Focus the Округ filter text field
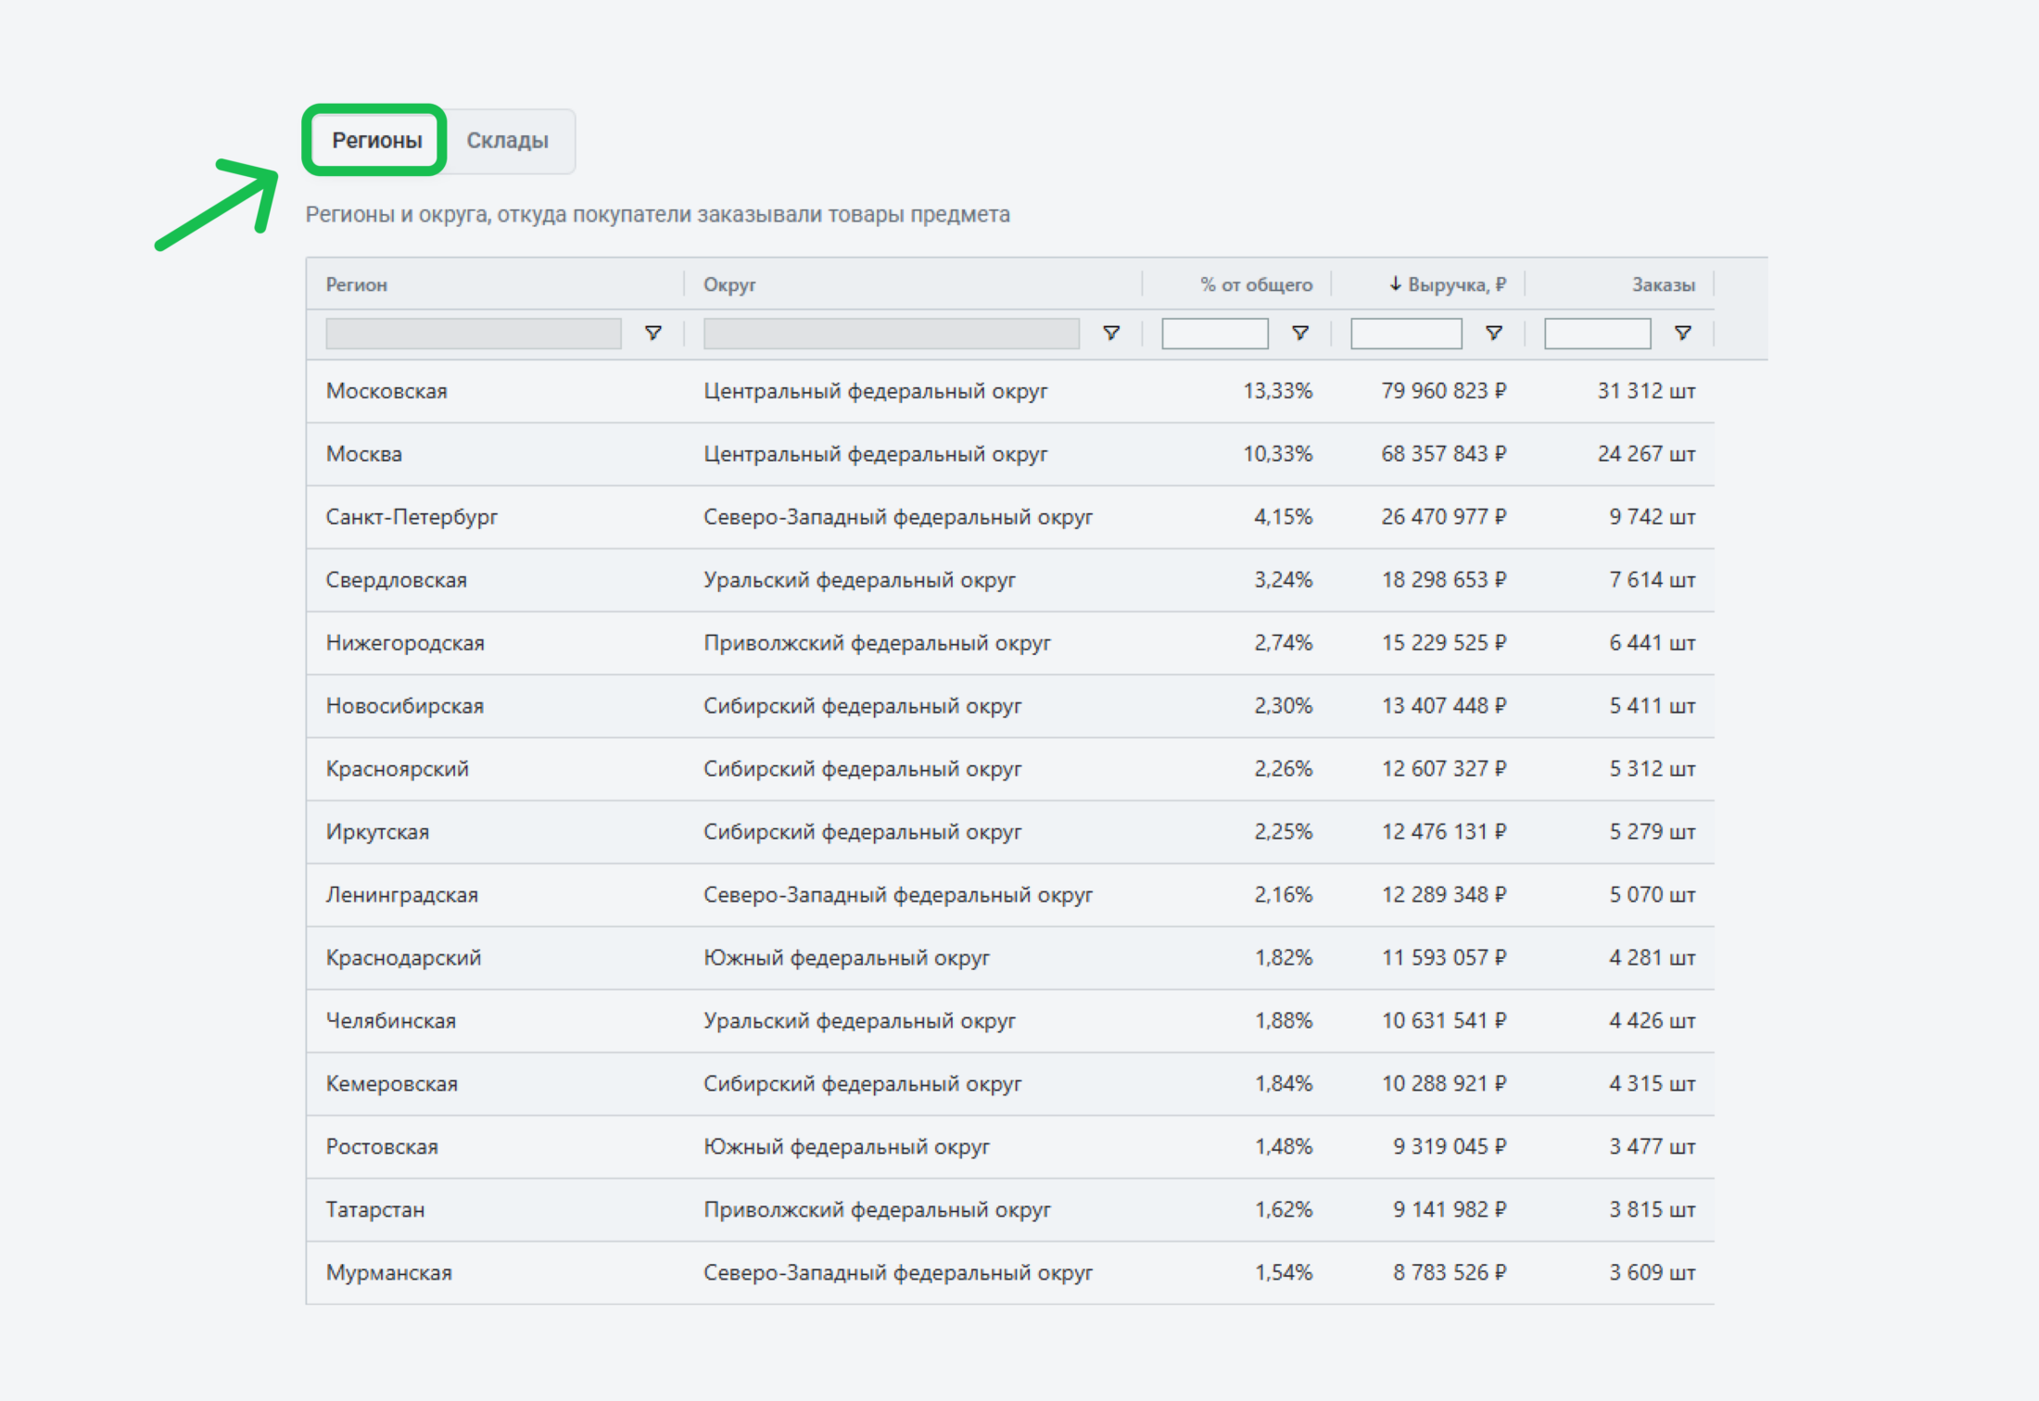 click(891, 334)
